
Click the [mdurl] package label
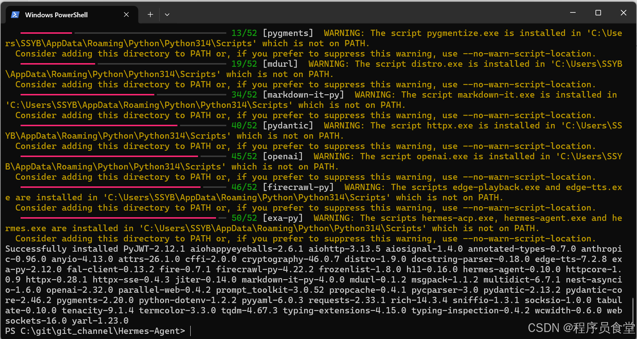280,64
